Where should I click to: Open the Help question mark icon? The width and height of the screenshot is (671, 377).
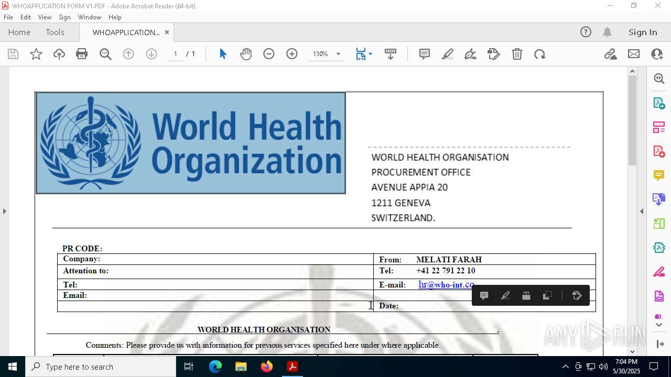click(x=586, y=32)
